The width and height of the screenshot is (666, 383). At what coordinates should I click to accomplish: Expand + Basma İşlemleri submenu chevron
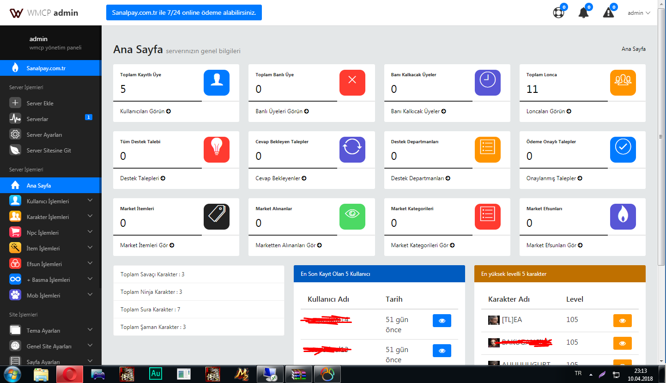pyautogui.click(x=90, y=279)
